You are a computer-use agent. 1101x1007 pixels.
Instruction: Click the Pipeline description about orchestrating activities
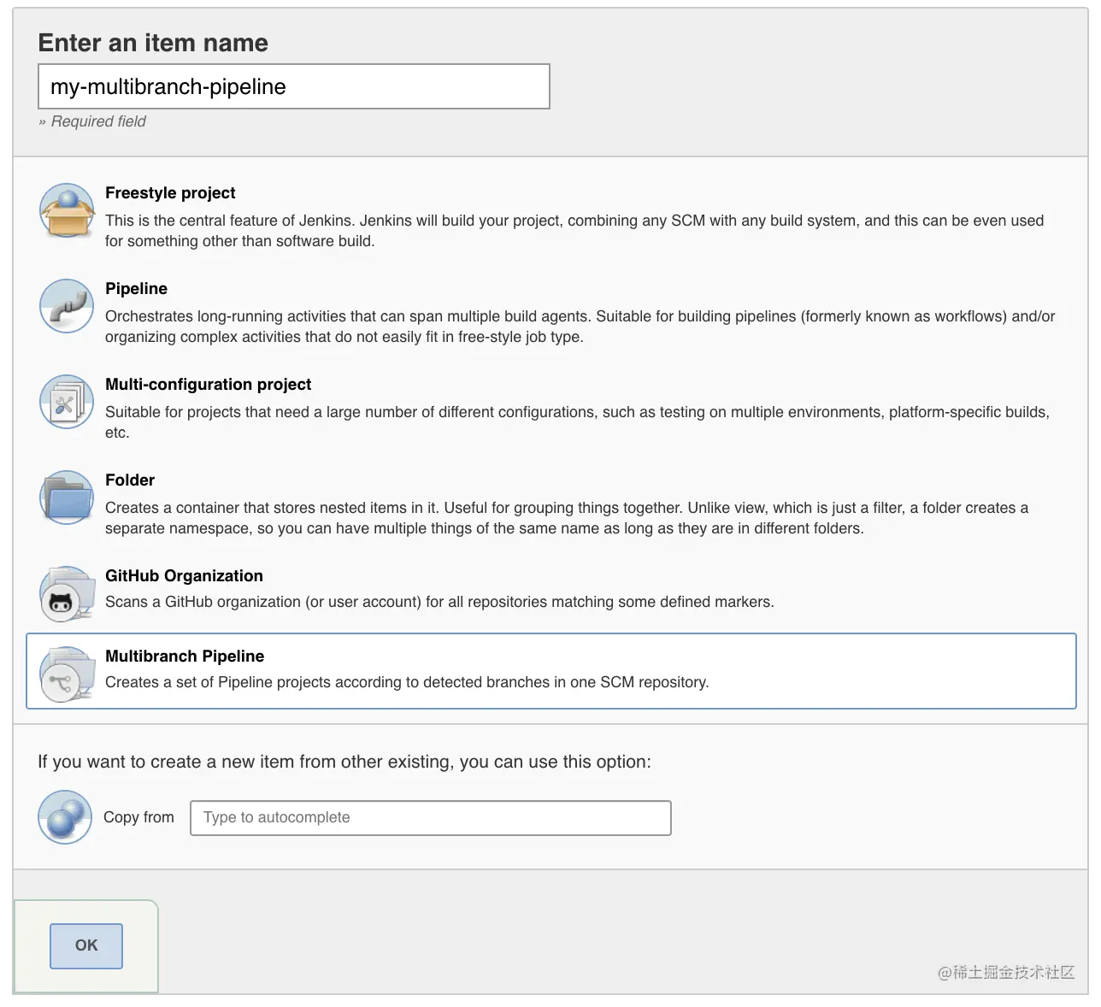(x=580, y=327)
